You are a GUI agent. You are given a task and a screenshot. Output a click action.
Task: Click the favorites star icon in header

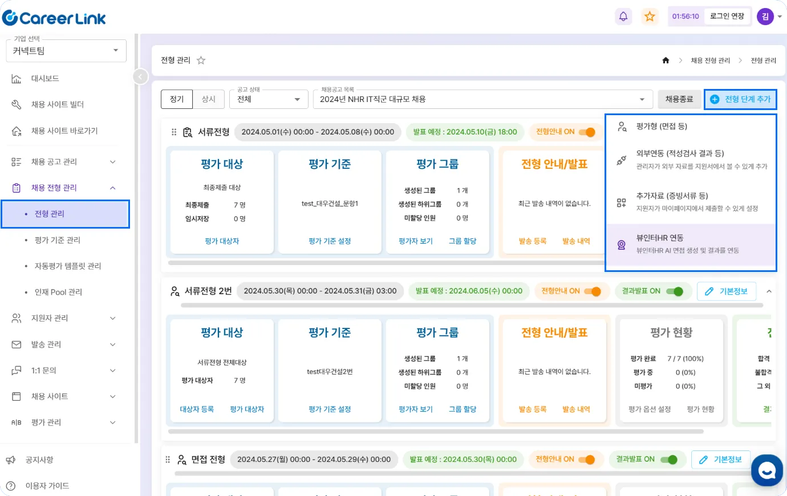coord(650,17)
